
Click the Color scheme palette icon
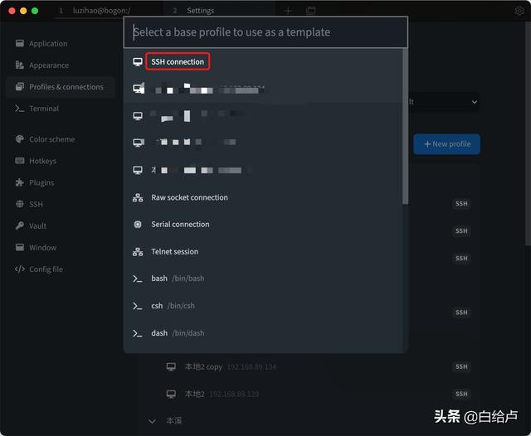(x=20, y=138)
